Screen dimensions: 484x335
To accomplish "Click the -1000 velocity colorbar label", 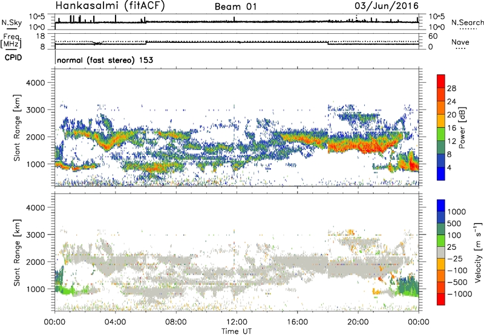I will [x=459, y=294].
